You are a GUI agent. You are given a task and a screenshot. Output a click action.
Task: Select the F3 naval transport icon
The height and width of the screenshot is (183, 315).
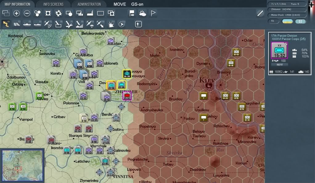coord(27,24)
